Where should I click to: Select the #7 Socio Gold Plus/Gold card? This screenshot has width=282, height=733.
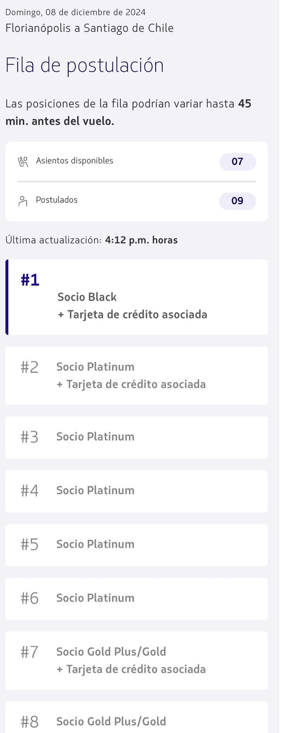coord(137,661)
